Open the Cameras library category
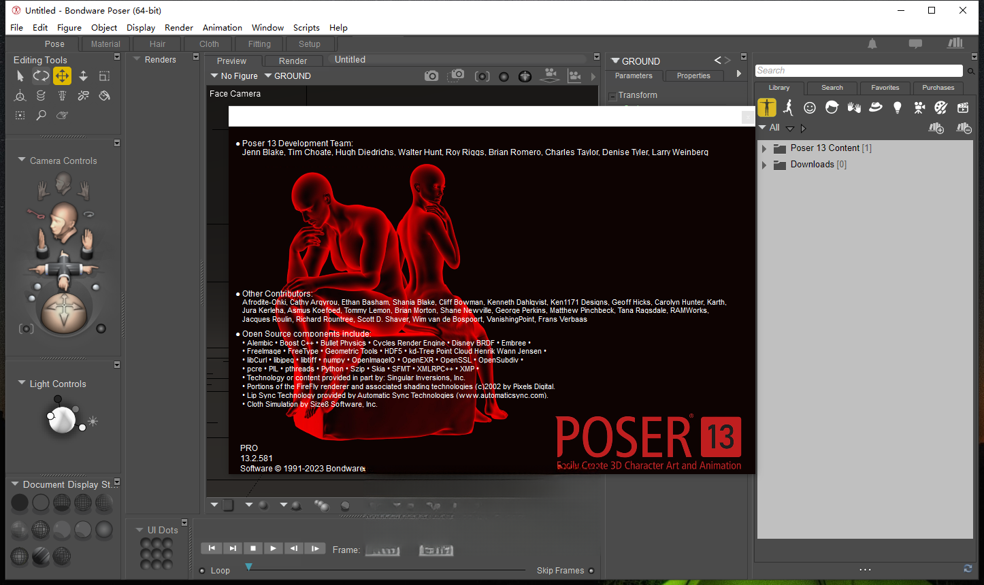Viewport: 984px width, 585px height. [919, 107]
